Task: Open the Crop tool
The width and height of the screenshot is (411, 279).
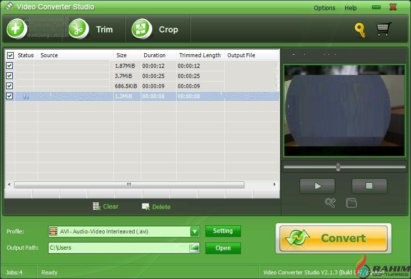Action: [142, 29]
